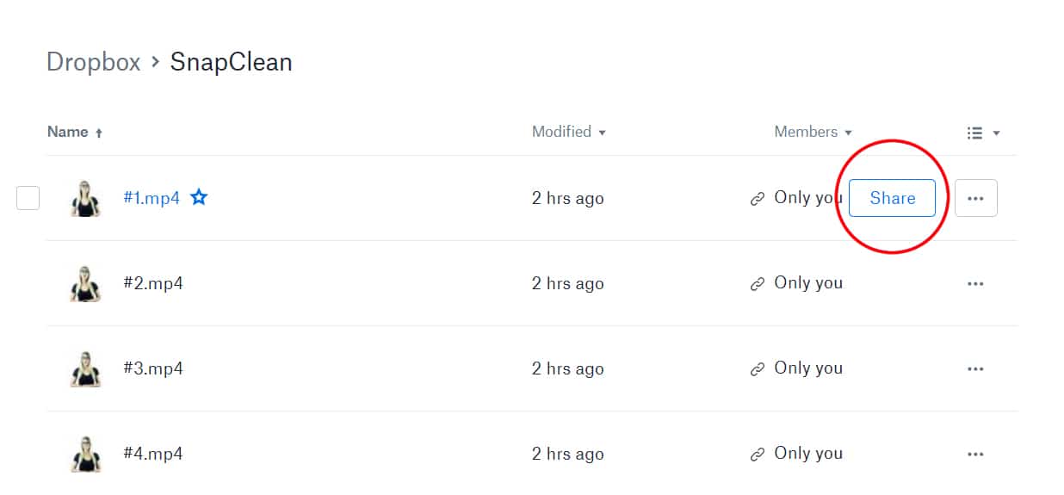Open more options for #1.mp4

(975, 198)
